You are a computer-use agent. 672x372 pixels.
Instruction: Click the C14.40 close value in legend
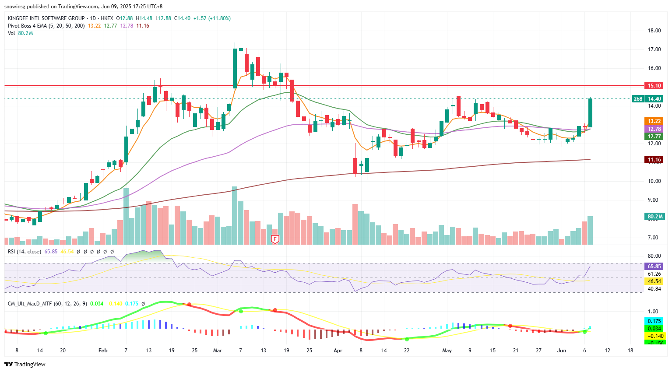point(182,18)
